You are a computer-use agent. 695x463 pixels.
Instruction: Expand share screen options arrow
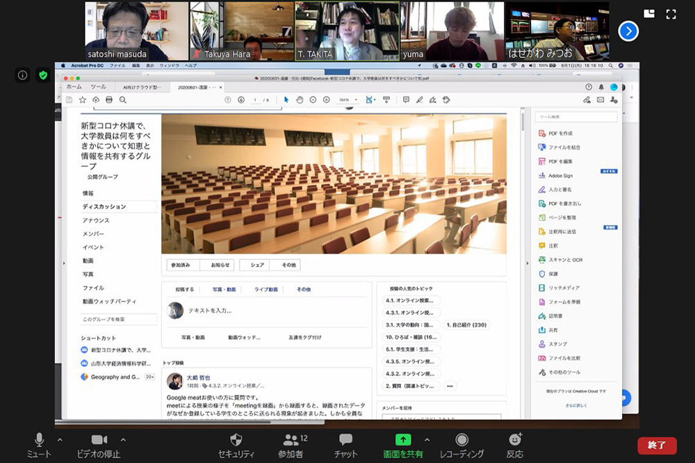[x=427, y=440]
